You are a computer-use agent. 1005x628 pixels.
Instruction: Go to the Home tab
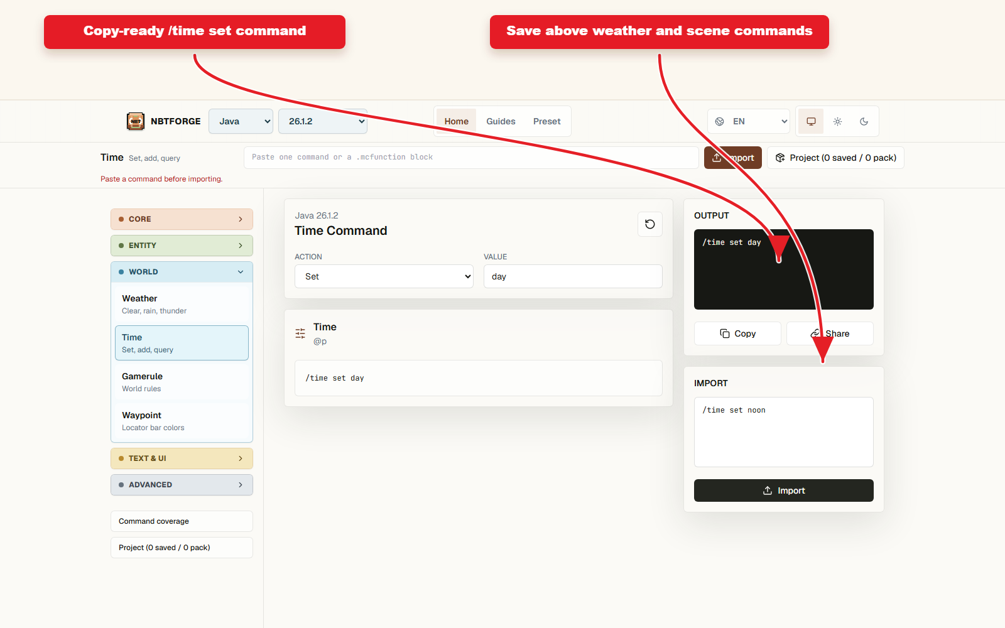(457, 121)
